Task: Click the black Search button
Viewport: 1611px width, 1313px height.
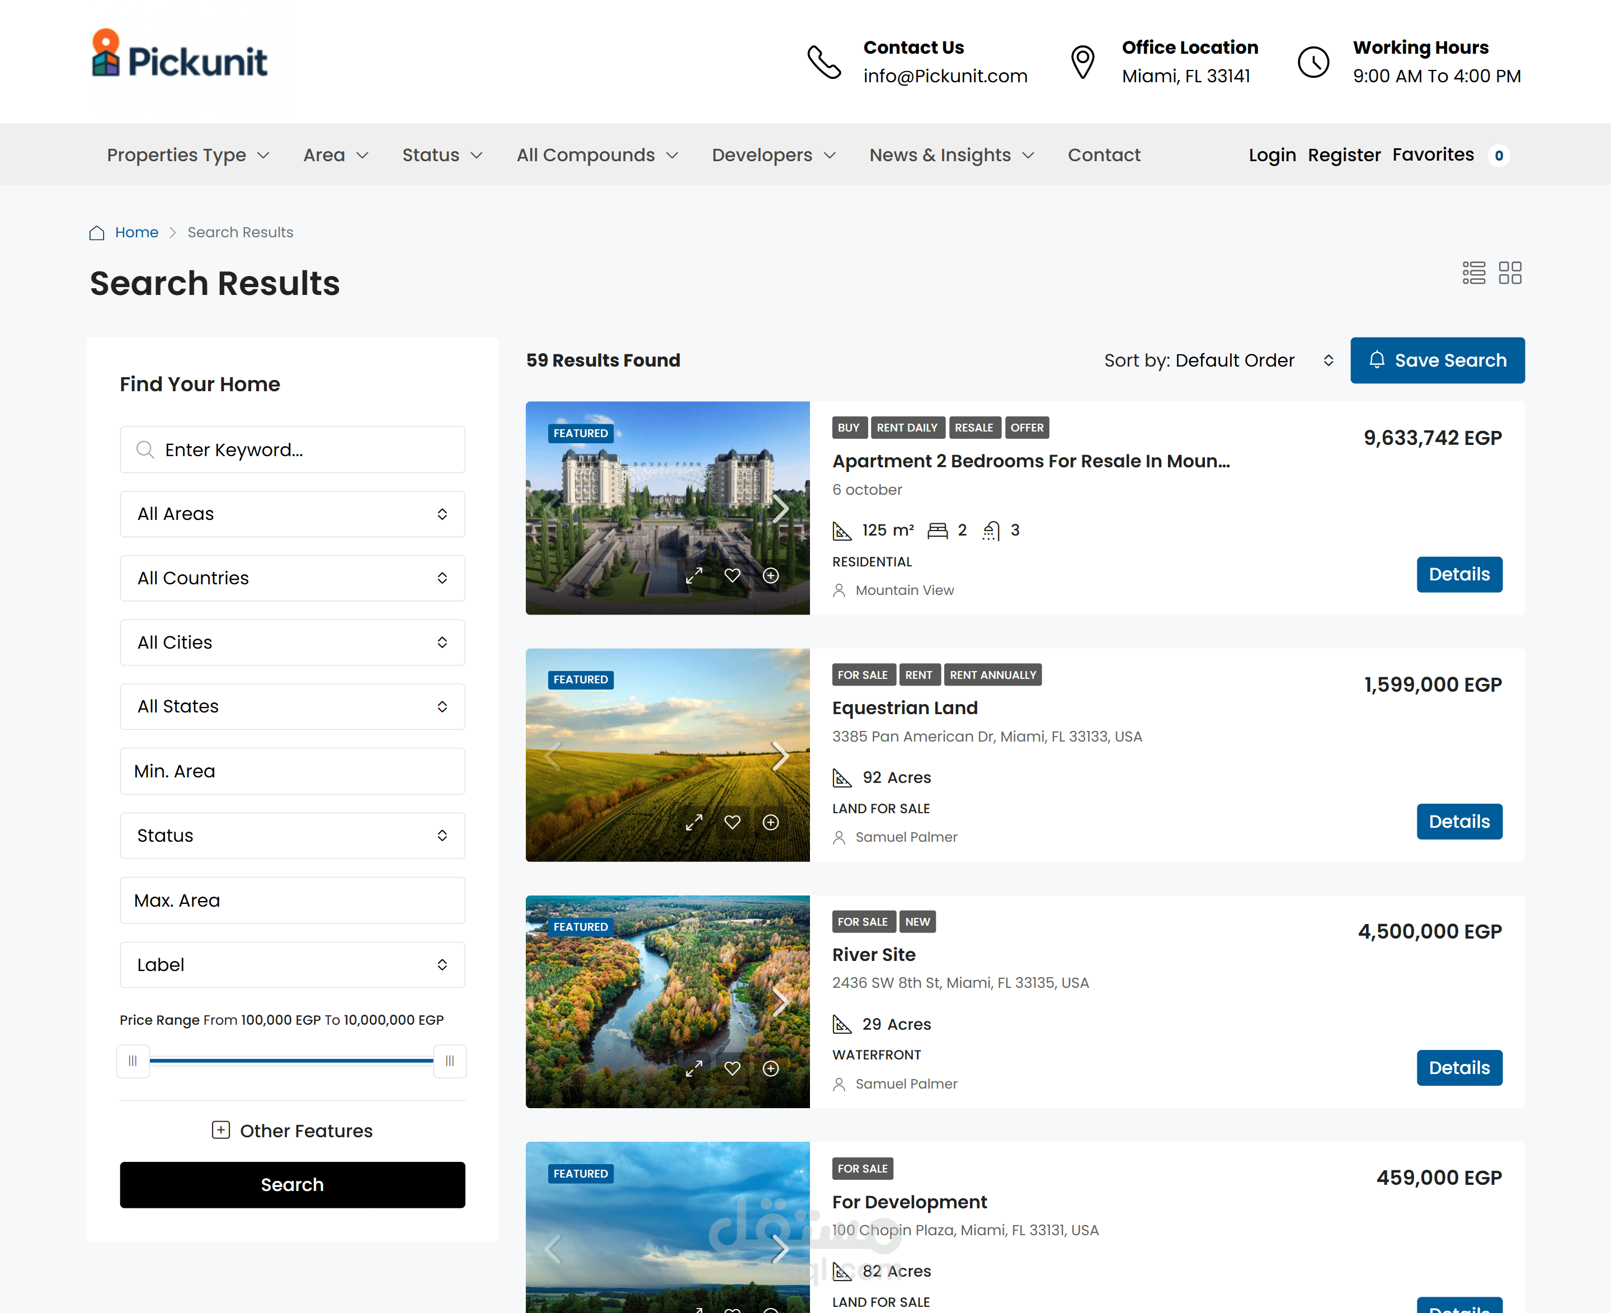Action: [x=293, y=1185]
